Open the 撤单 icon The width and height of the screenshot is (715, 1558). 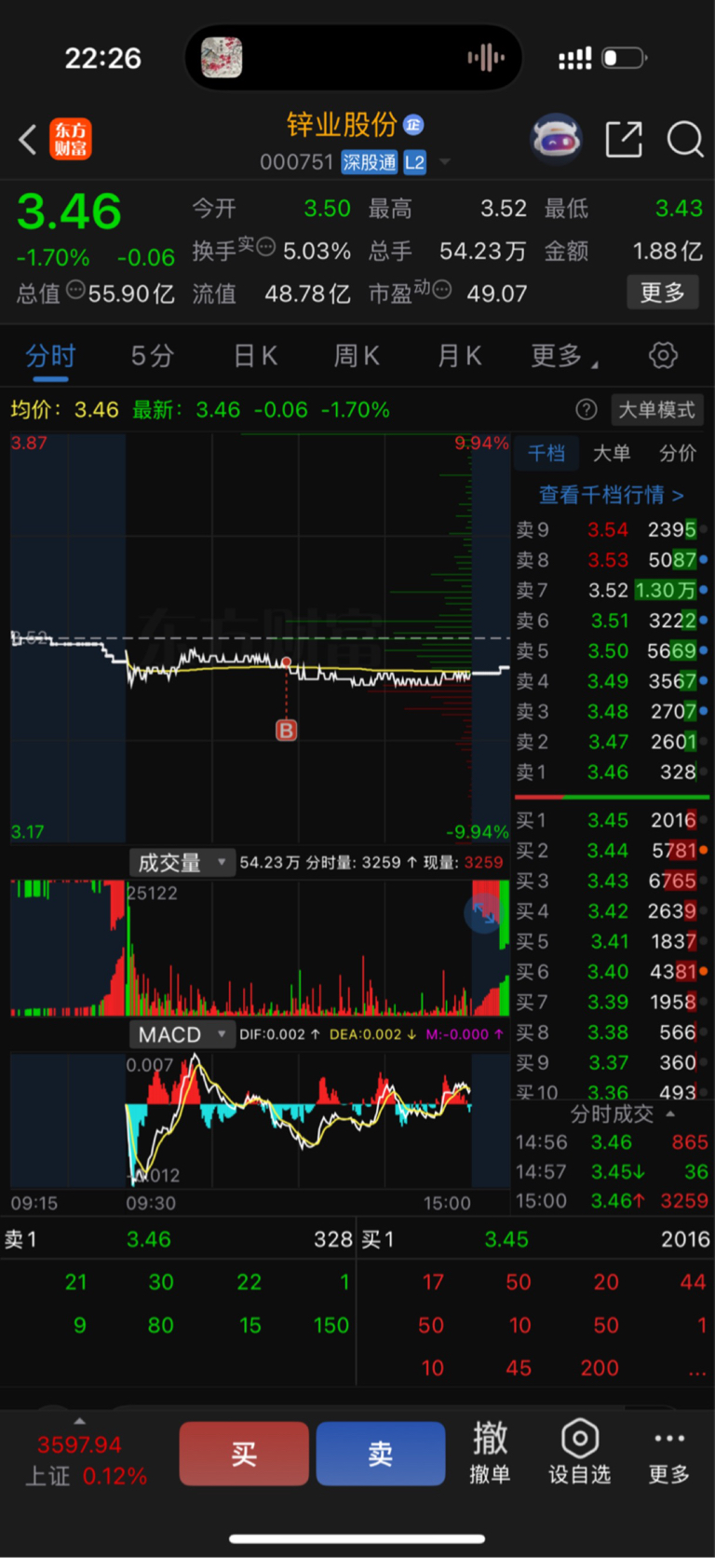(490, 1452)
